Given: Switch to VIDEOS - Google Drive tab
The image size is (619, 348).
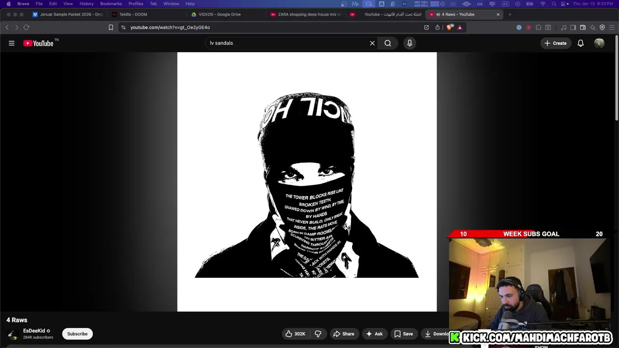Looking at the screenshot, I should pos(226,14).
